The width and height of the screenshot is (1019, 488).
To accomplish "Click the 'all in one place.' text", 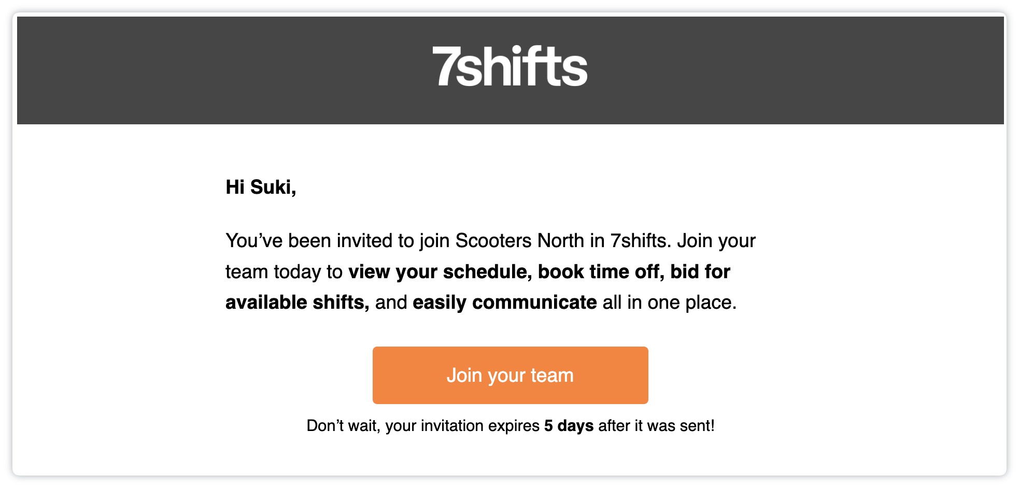I will point(669,302).
